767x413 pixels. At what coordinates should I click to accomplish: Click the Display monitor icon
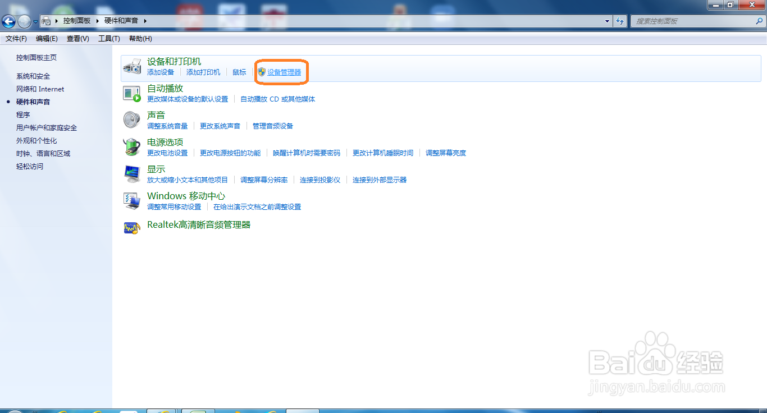tap(132, 174)
